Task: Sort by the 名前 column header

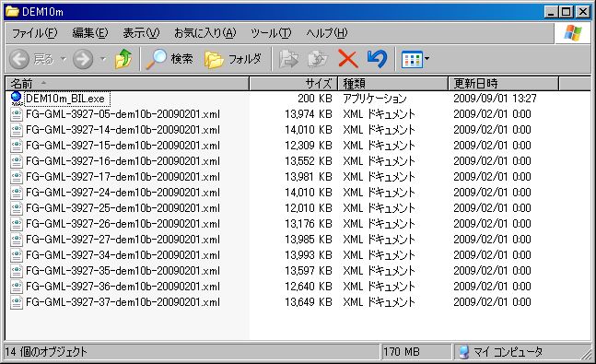Action: click(127, 83)
